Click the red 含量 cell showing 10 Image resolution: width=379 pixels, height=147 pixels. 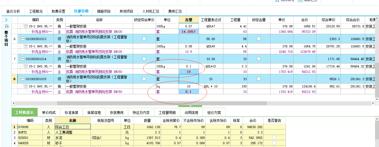click(x=189, y=72)
